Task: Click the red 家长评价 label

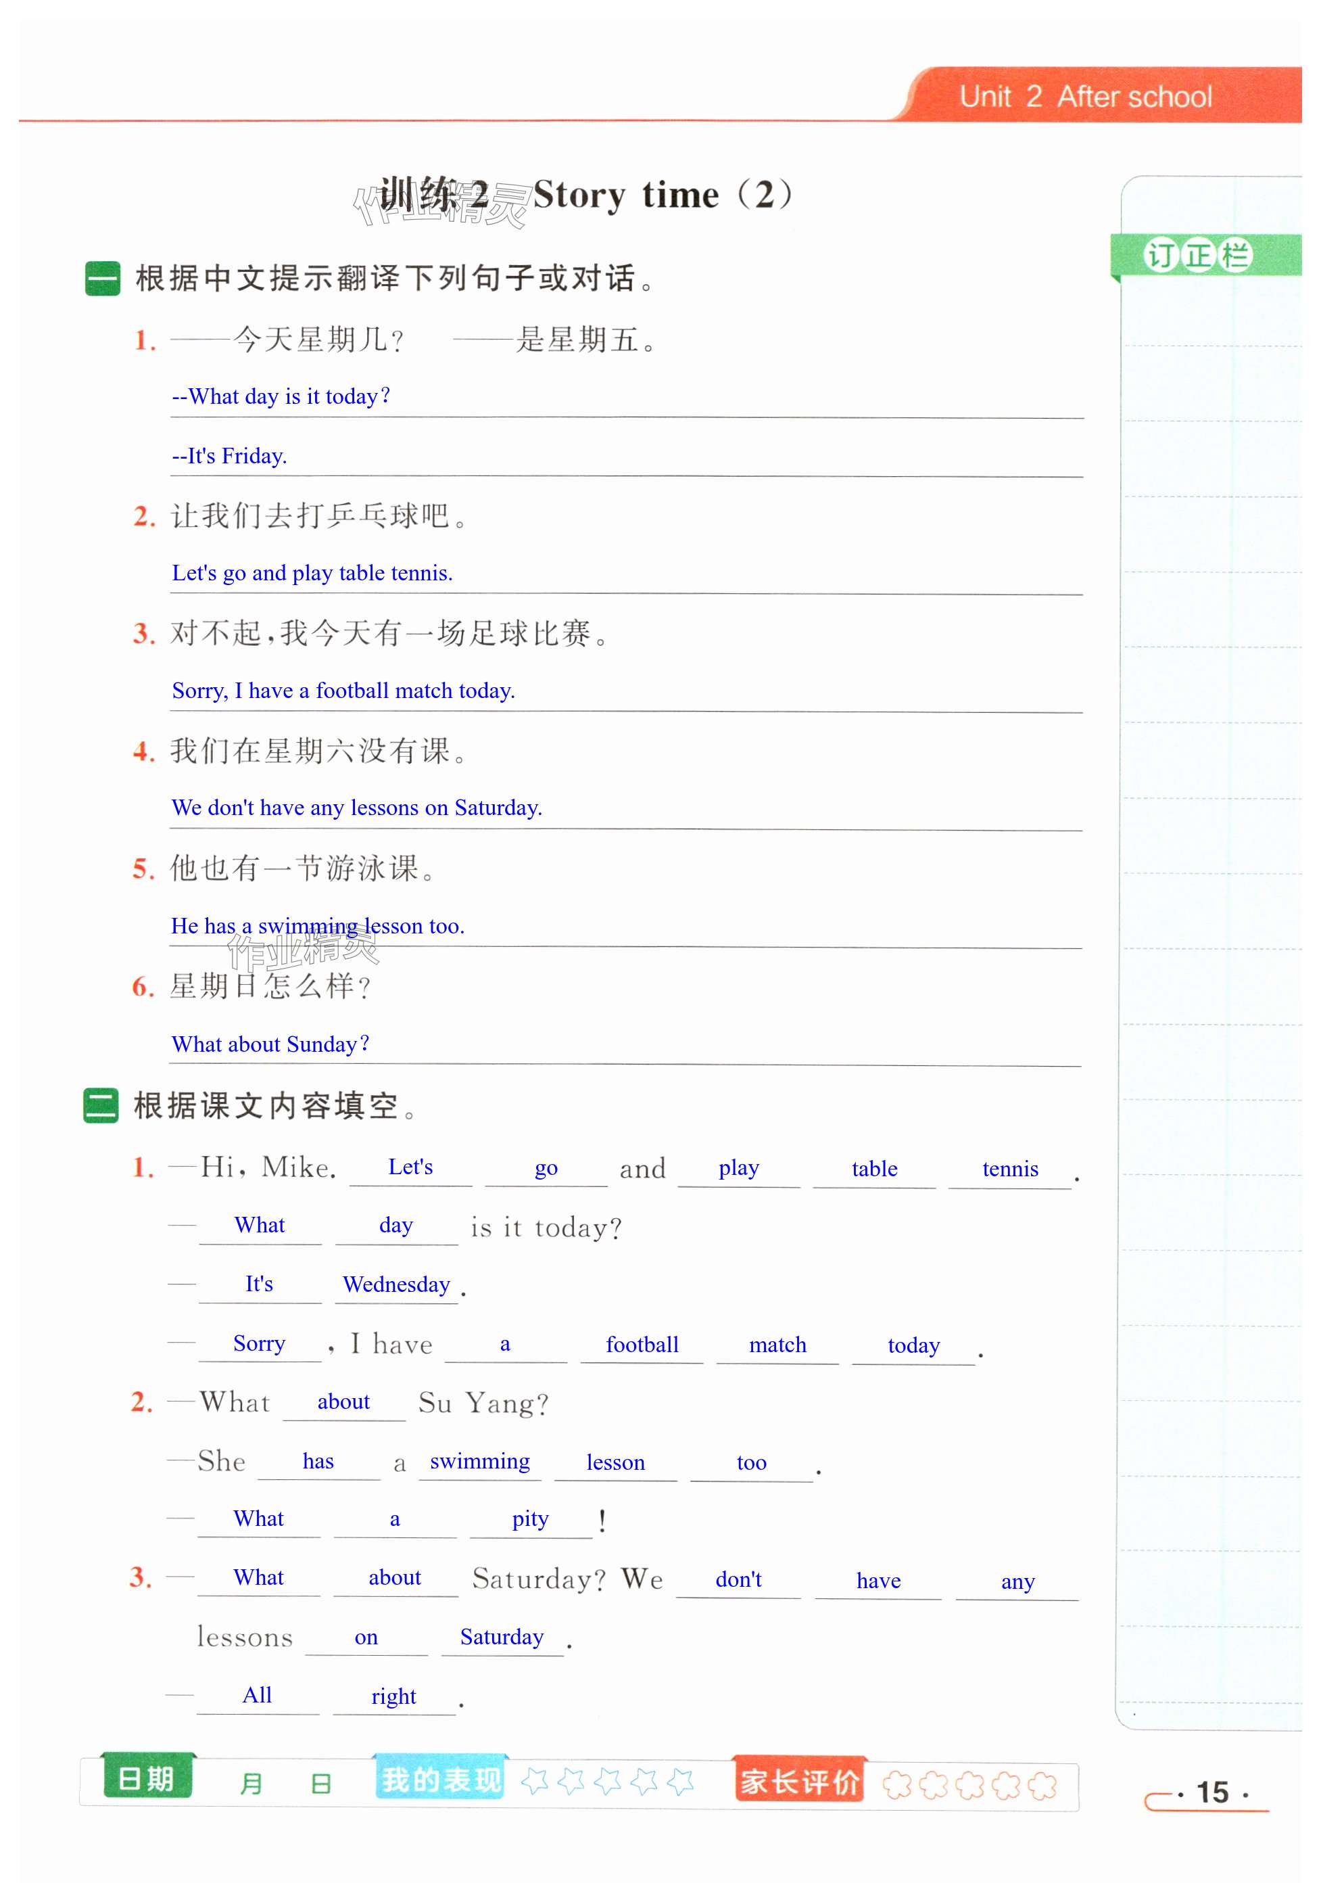Action: [800, 1781]
